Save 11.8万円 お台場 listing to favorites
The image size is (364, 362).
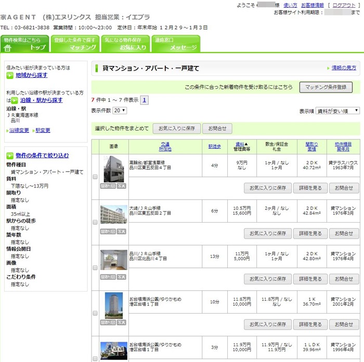click(x=268, y=325)
